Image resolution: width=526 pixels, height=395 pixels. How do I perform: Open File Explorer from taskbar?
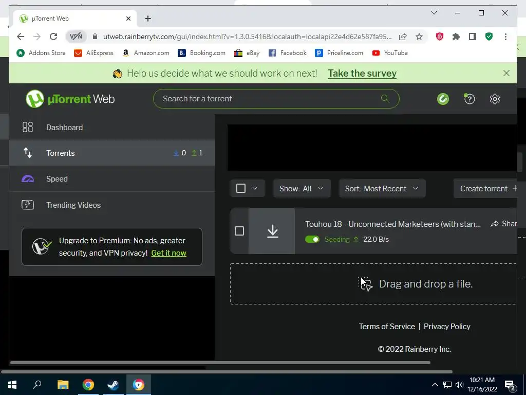63,385
